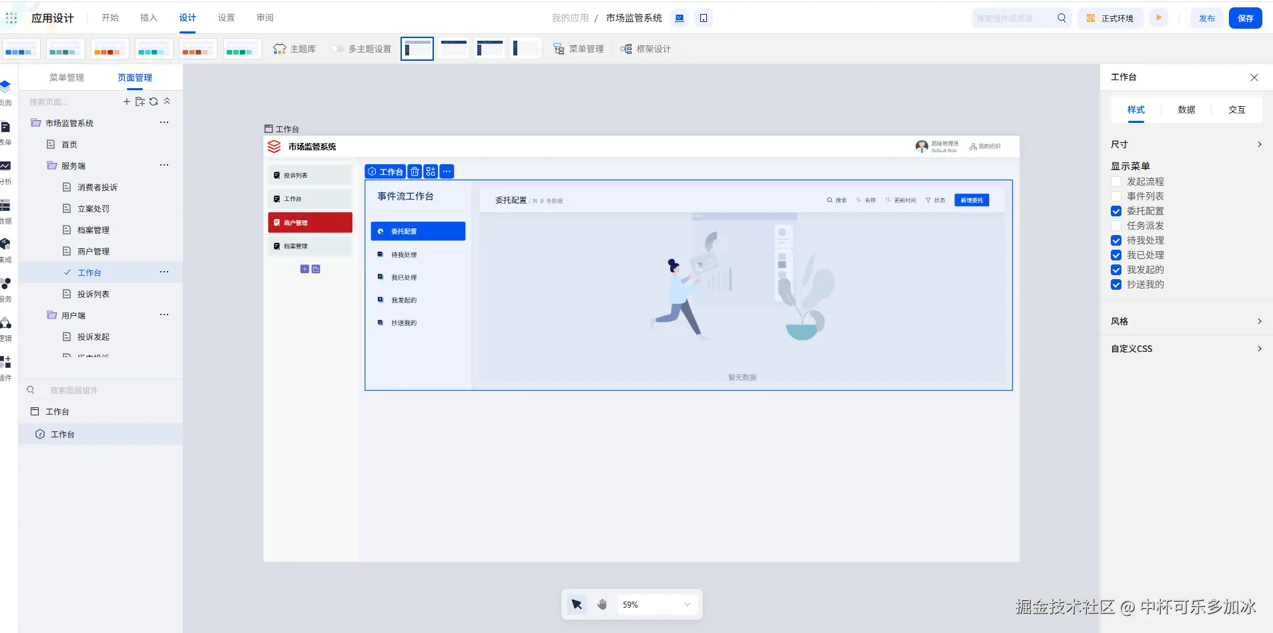Switch to mobile preview mode icon
This screenshot has width=1273, height=633.
coord(704,18)
